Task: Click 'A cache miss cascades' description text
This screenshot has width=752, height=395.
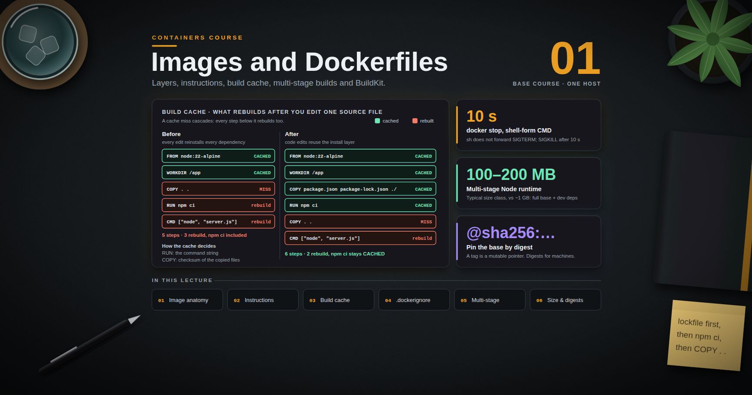Action: point(223,121)
